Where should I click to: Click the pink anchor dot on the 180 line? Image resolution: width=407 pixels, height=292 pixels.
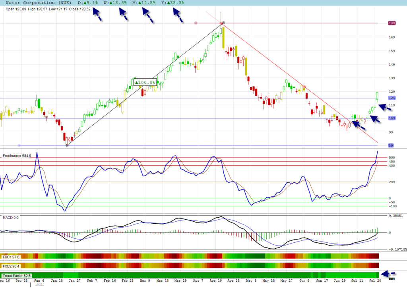click(196, 23)
